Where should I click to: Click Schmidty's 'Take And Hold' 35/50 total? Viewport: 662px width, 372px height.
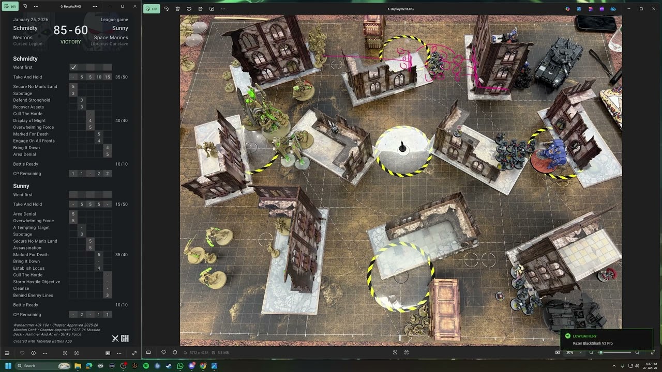click(x=122, y=77)
